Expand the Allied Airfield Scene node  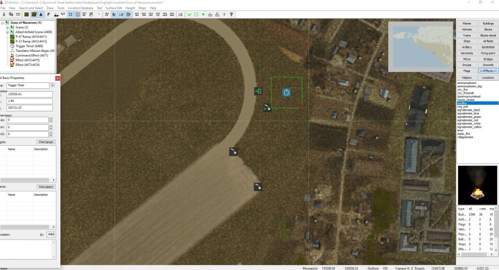pyautogui.click(x=7, y=32)
